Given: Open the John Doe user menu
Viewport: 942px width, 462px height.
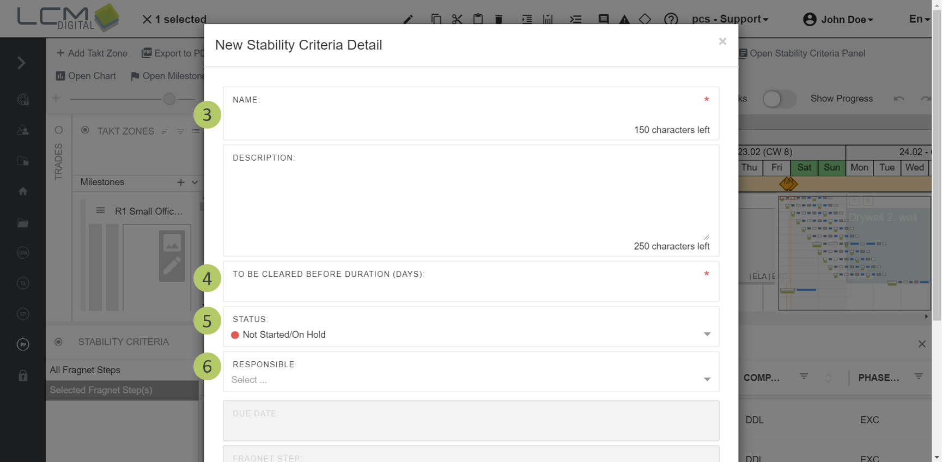Looking at the screenshot, I should pos(838,20).
